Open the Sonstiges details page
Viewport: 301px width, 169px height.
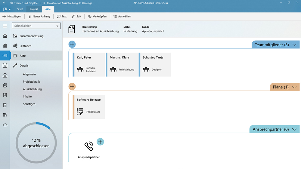[29, 104]
